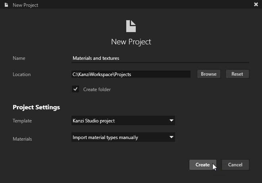Click Create to make the project
This screenshot has width=262, height=183.
(202, 165)
